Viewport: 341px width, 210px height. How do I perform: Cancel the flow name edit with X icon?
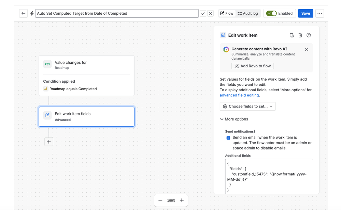pyautogui.click(x=210, y=13)
